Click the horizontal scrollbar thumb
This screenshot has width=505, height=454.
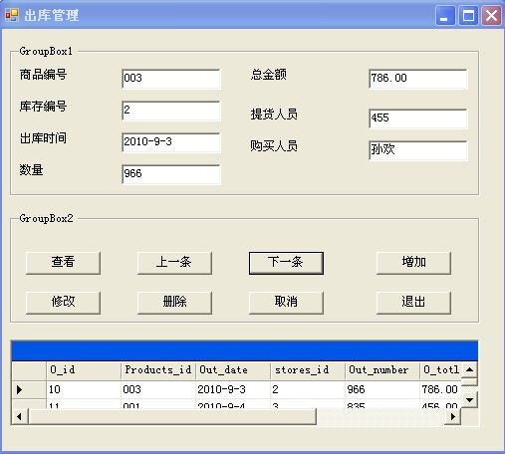point(172,416)
